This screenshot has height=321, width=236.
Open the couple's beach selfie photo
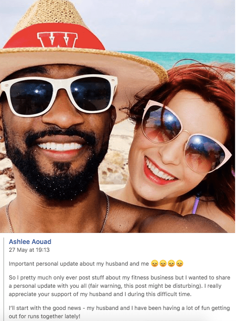[117, 116]
